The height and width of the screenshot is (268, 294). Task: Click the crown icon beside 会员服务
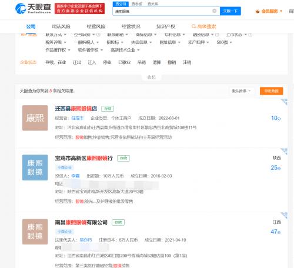point(258,11)
